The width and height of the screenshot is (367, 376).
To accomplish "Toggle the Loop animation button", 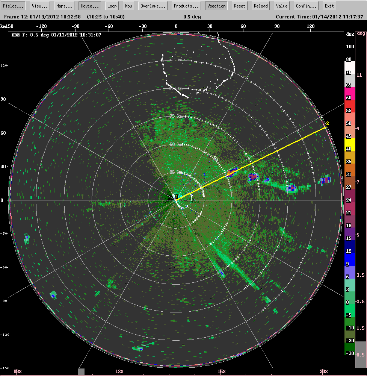I will [112, 6].
